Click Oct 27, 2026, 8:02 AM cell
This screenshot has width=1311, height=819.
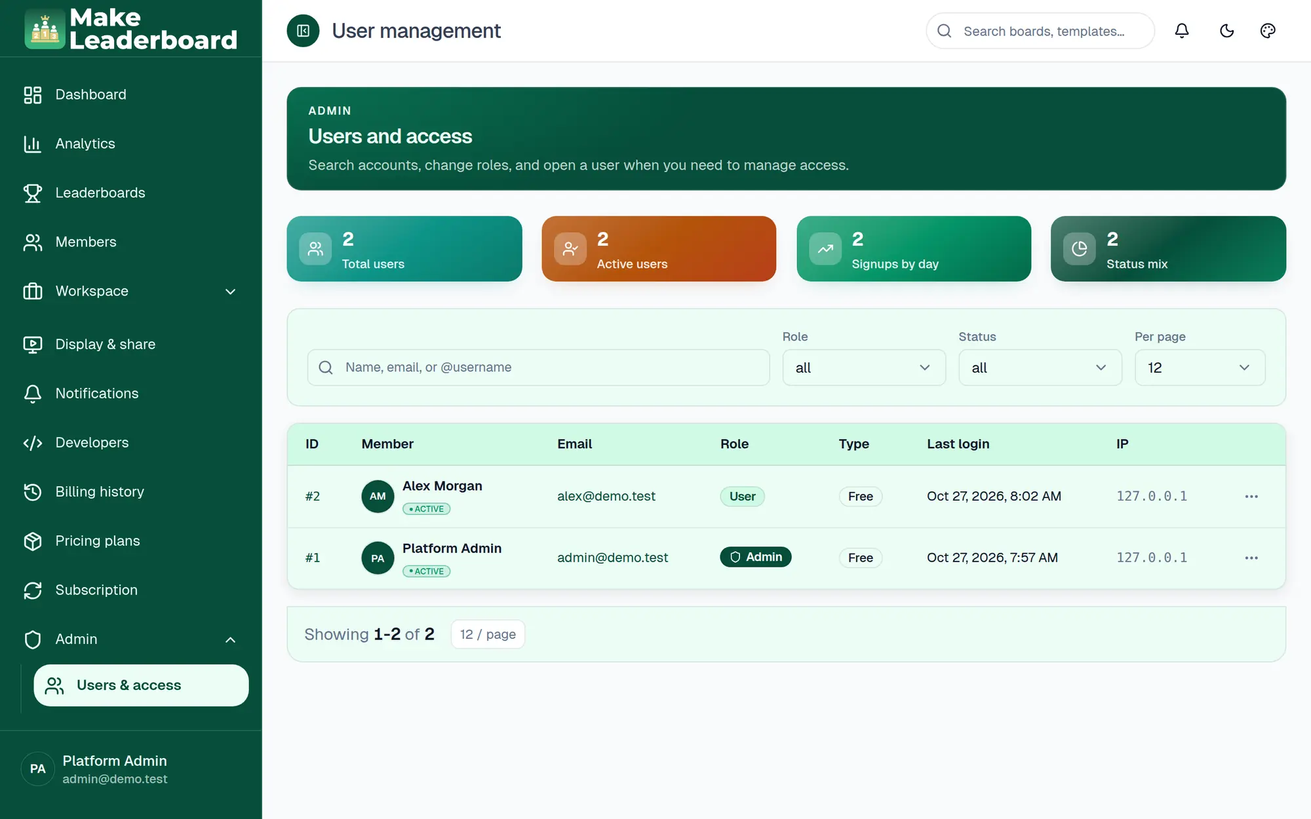(x=994, y=497)
